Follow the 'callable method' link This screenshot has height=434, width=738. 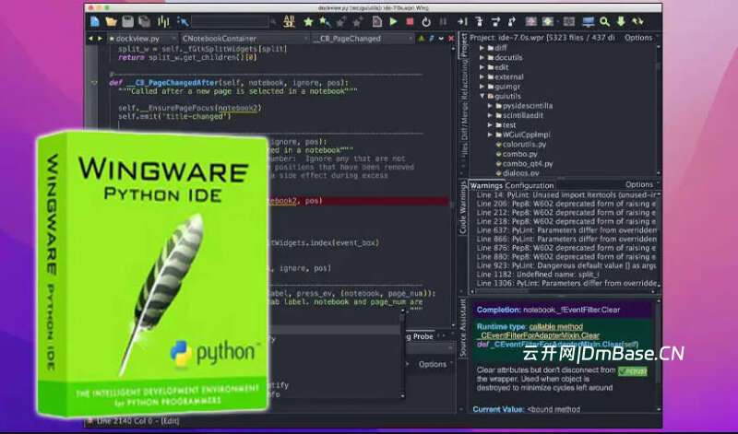556,326
